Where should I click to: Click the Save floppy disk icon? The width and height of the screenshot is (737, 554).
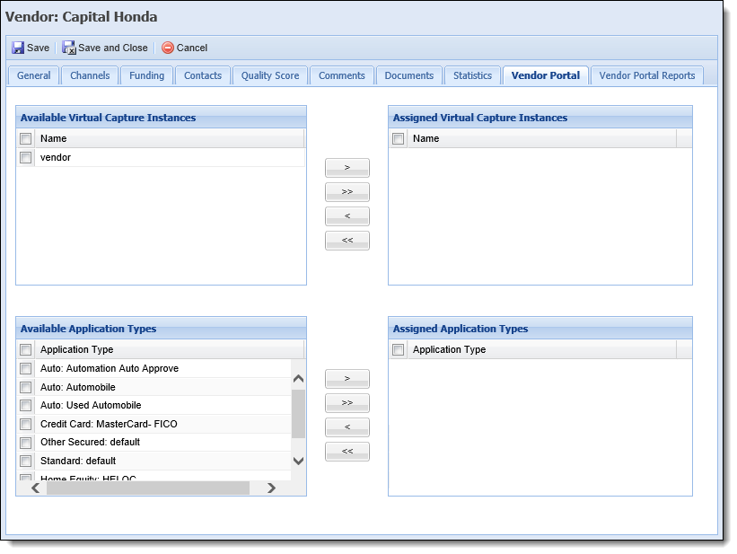point(18,48)
